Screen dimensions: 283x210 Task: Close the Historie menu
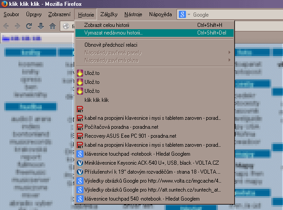[86, 14]
